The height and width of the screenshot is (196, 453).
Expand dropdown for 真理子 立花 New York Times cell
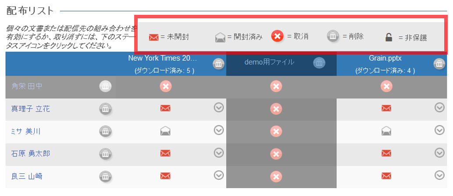click(218, 107)
